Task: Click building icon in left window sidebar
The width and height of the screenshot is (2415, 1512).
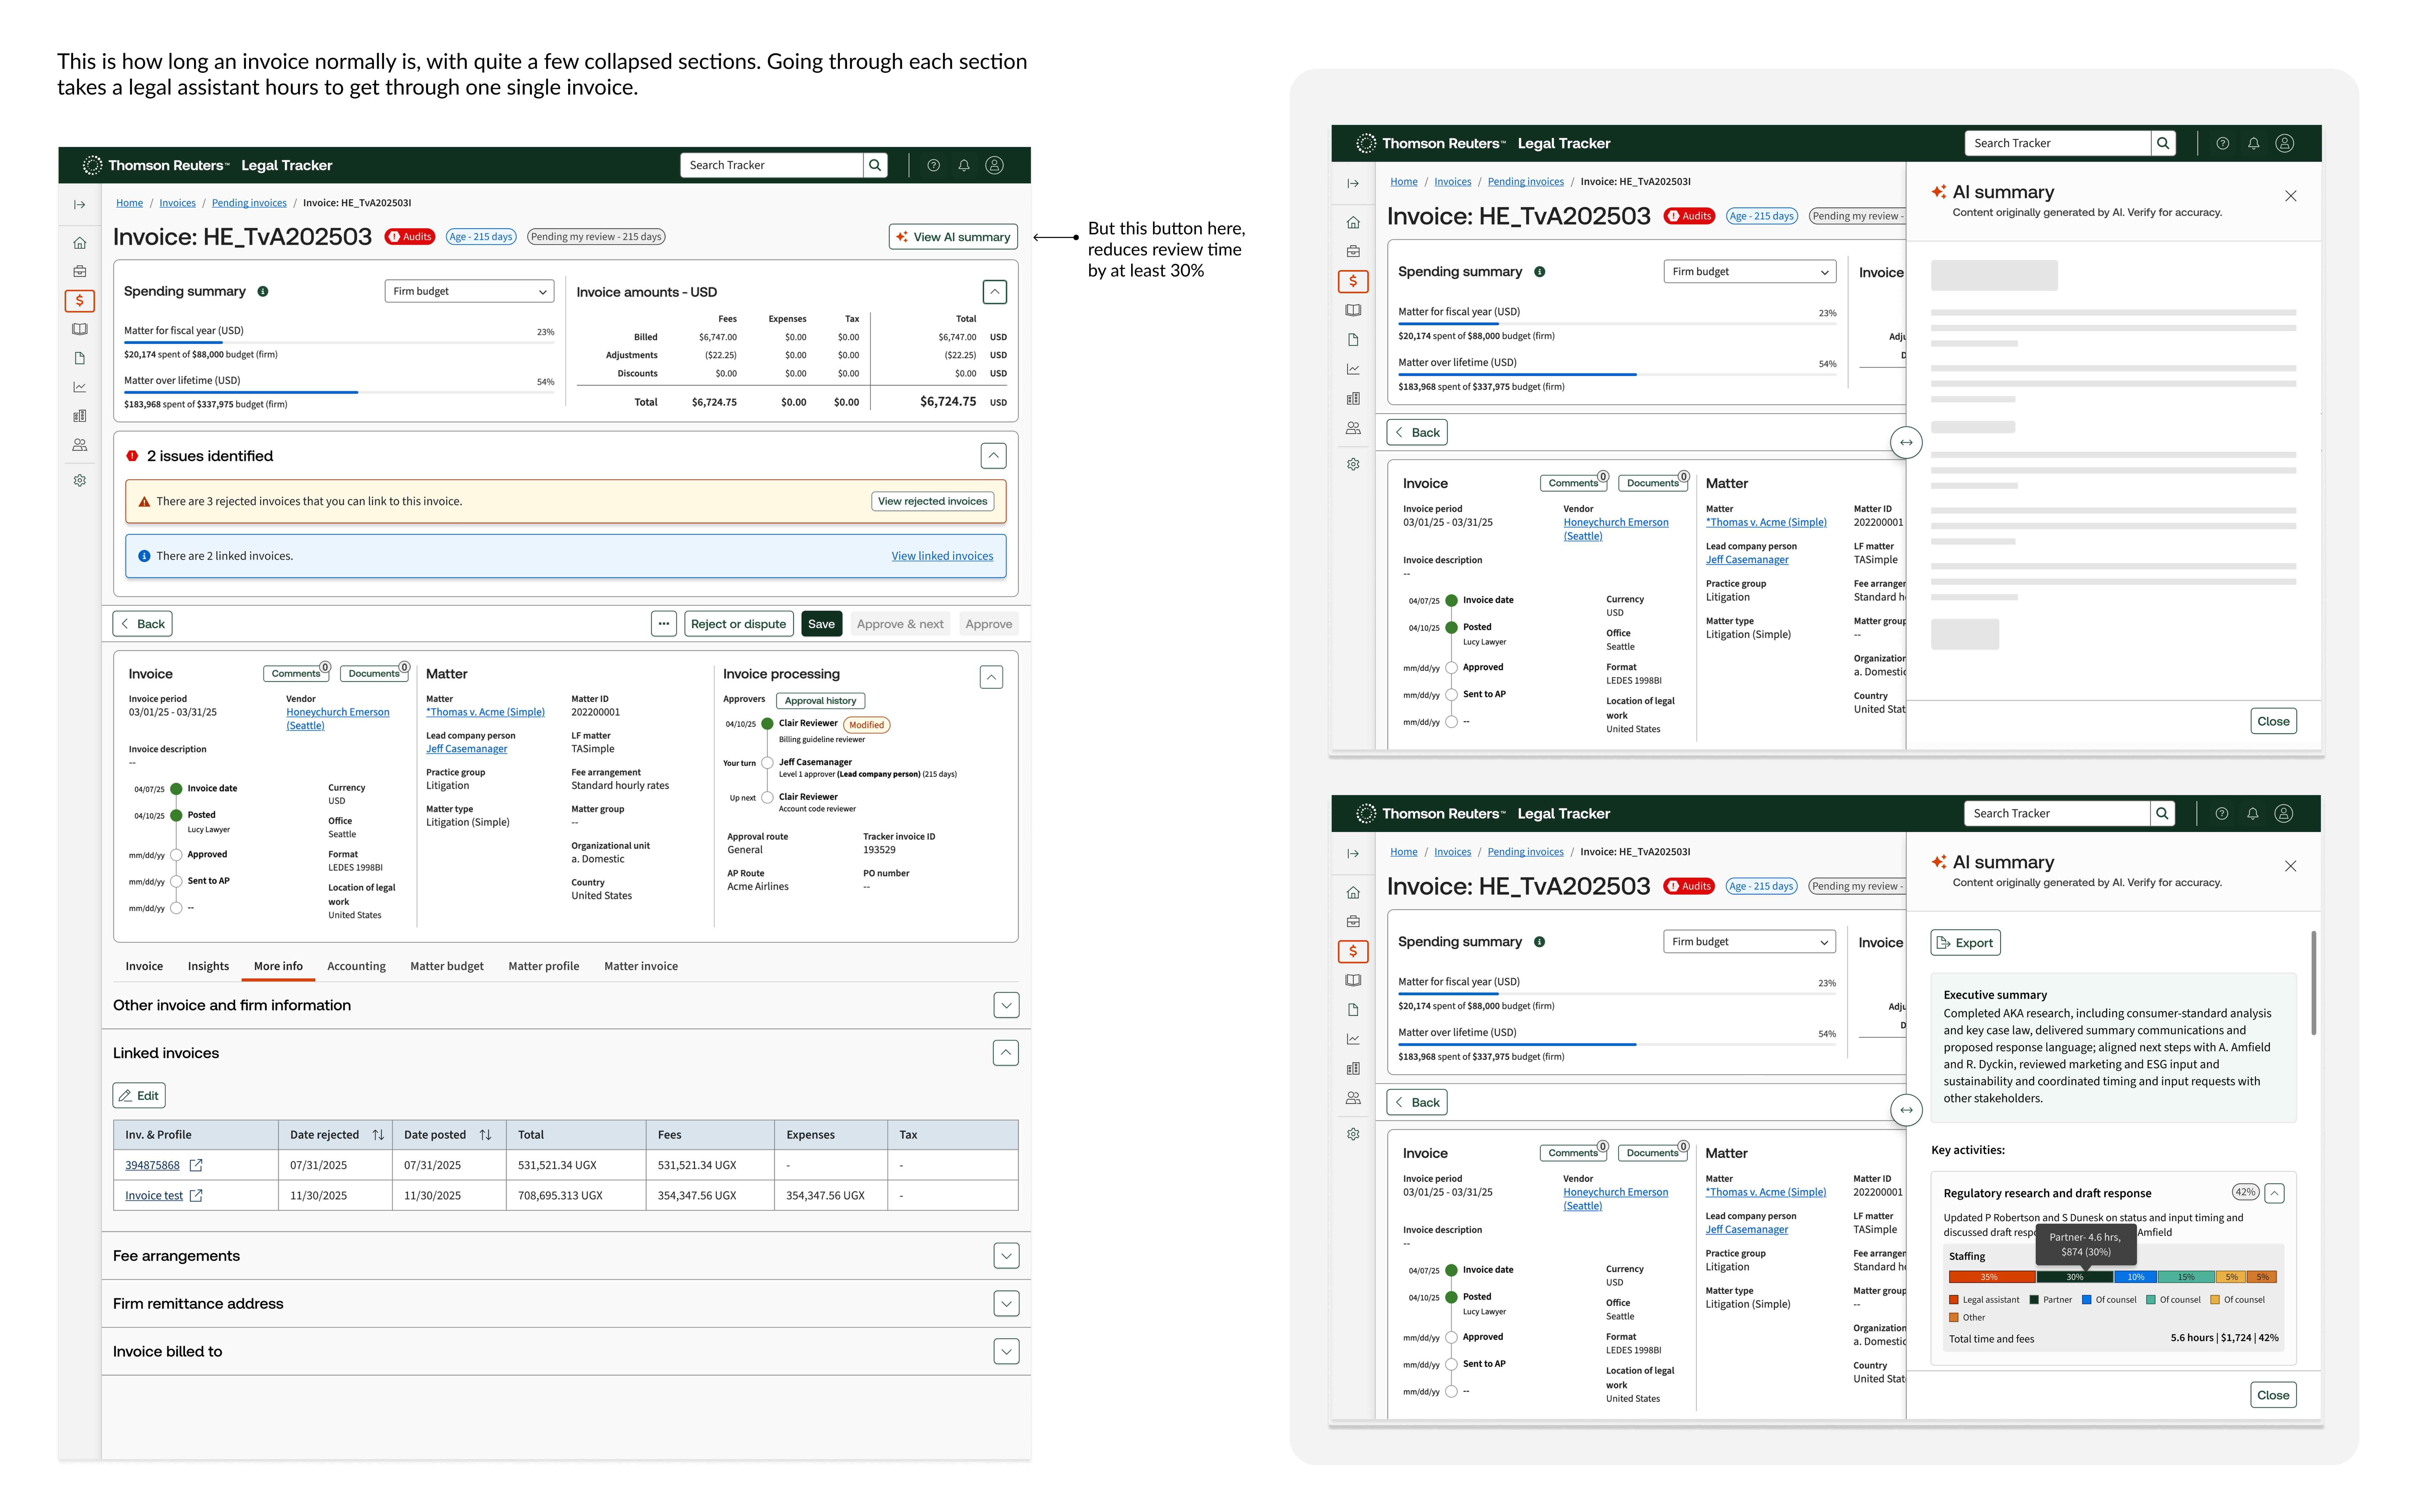Action: tap(80, 416)
